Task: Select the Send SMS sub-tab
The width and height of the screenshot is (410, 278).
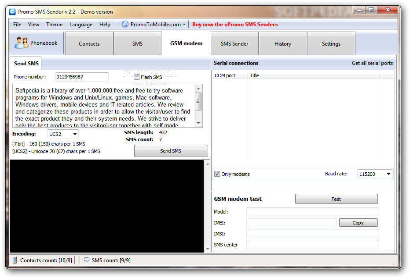Action: 26,63
